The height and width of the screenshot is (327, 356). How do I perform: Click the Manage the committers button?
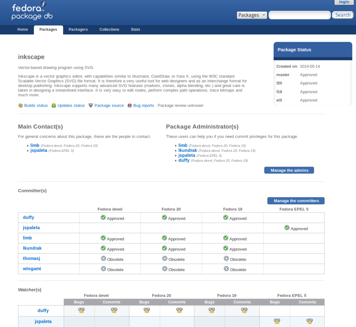coord(296,201)
